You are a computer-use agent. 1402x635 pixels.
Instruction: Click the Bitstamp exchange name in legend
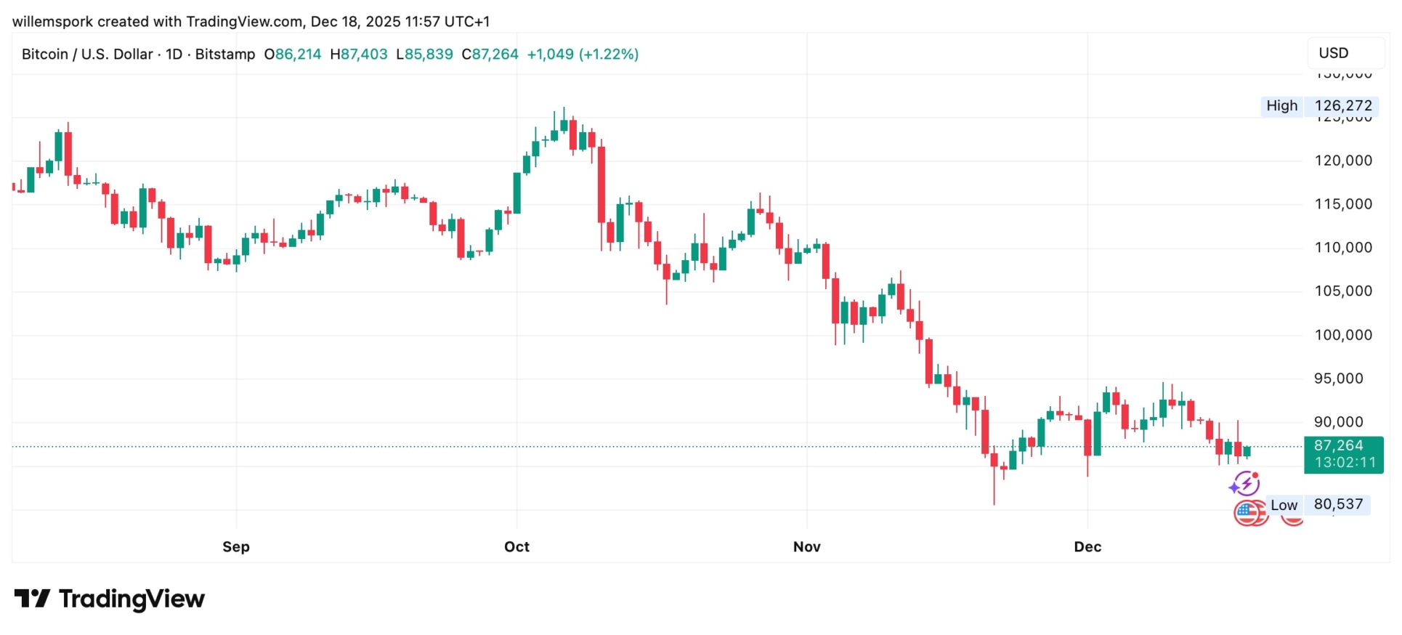225,54
